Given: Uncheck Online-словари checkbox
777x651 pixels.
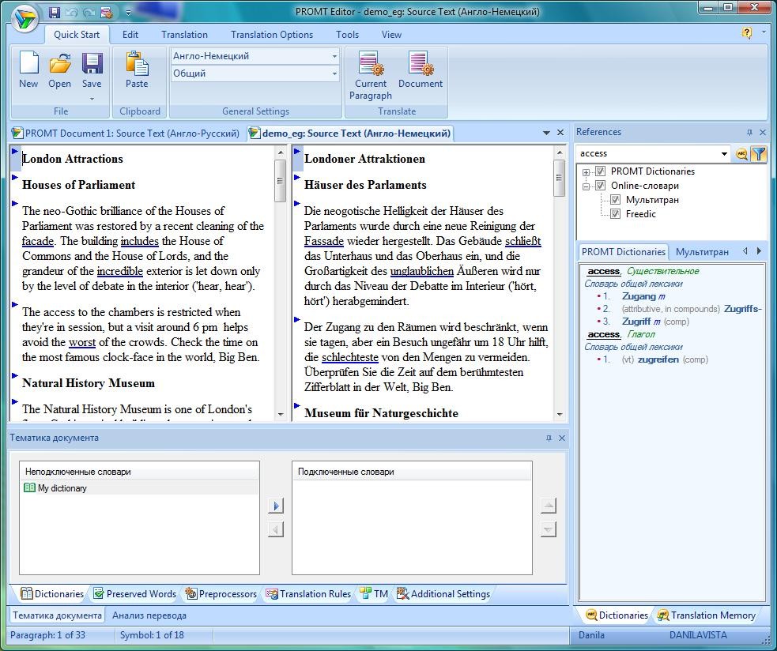Looking at the screenshot, I should [x=600, y=186].
